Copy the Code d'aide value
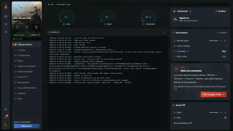The image size is (233, 131). click(x=39, y=35)
